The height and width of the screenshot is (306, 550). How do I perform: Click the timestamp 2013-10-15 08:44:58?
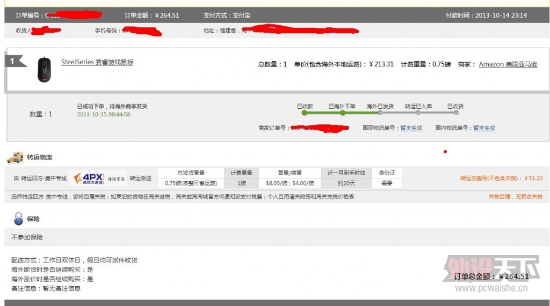coord(104,115)
